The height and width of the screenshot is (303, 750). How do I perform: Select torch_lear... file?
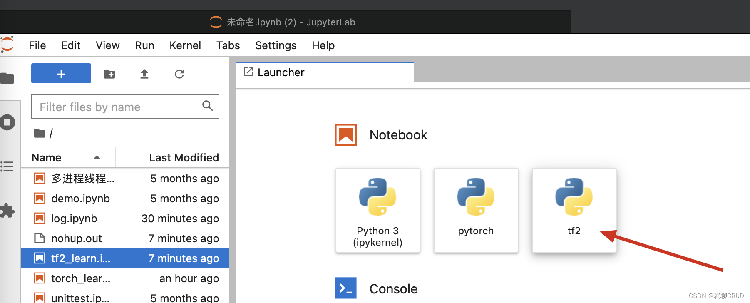pos(125,278)
